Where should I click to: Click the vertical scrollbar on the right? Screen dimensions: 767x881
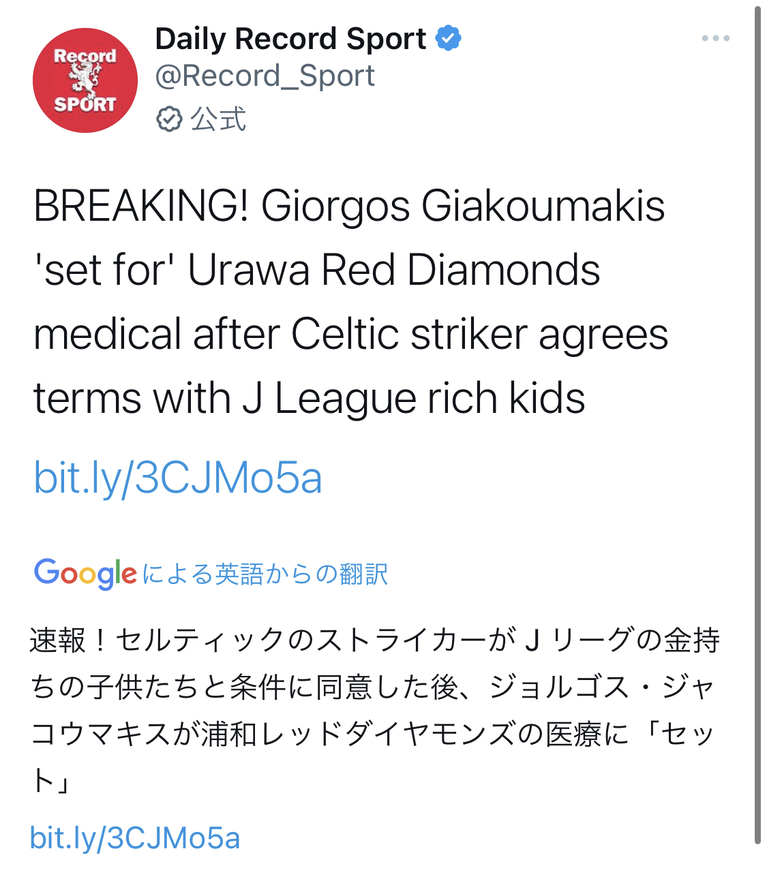[757, 422]
